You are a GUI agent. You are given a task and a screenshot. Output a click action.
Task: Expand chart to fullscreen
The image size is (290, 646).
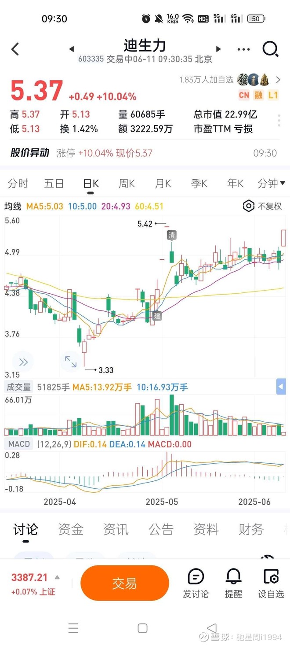click(x=71, y=362)
